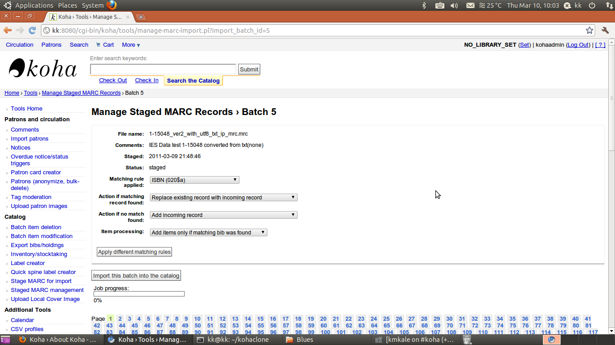Bookmark page using the star icon
Viewport: 615px width, 345px height.
[x=589, y=31]
